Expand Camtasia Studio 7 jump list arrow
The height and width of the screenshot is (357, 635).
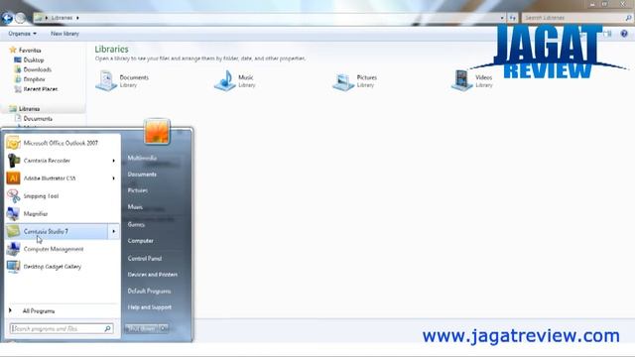[113, 231]
